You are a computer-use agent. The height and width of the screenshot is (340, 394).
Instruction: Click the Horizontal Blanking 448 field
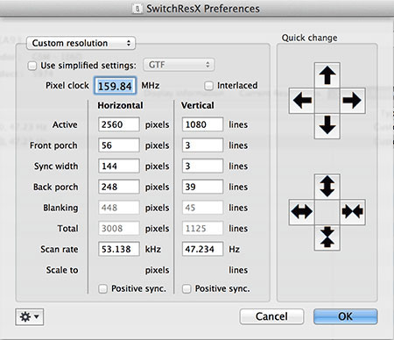pyautogui.click(x=119, y=208)
